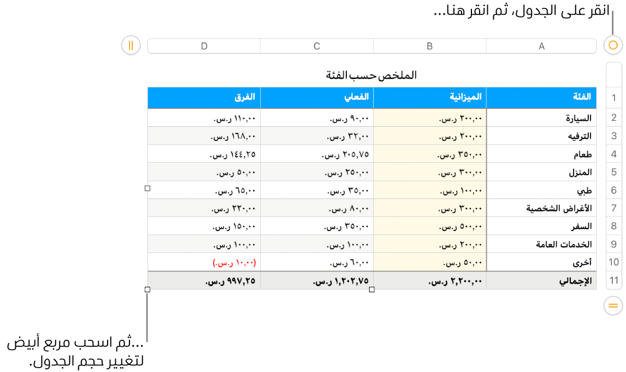Click the table select handle circle icon
The height and width of the screenshot is (372, 626).
pos(613,45)
